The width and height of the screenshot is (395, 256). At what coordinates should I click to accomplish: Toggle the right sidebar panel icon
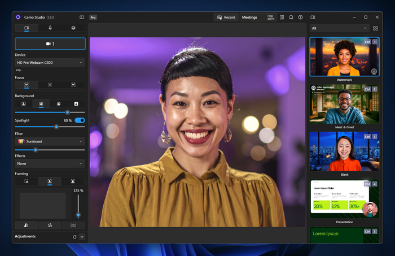pos(313,17)
